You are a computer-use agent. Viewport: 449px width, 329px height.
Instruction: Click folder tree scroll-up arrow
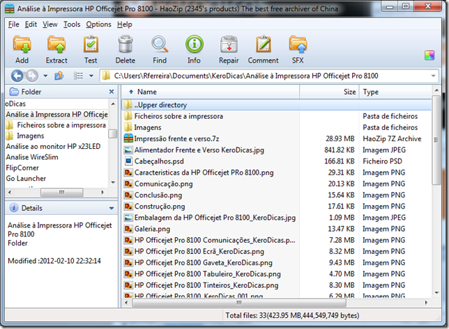pyautogui.click(x=113, y=104)
